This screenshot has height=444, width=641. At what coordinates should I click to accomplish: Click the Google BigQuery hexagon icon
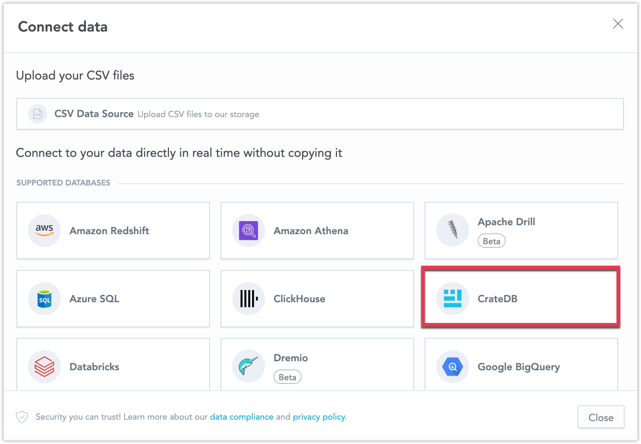click(453, 366)
